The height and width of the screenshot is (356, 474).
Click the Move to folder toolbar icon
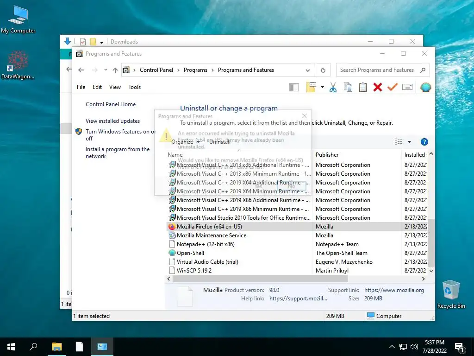311,87
